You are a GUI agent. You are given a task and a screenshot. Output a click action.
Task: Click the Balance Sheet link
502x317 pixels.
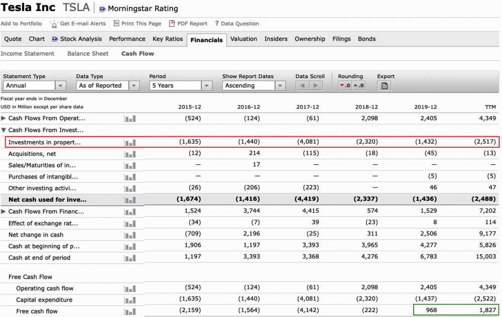[x=88, y=54]
